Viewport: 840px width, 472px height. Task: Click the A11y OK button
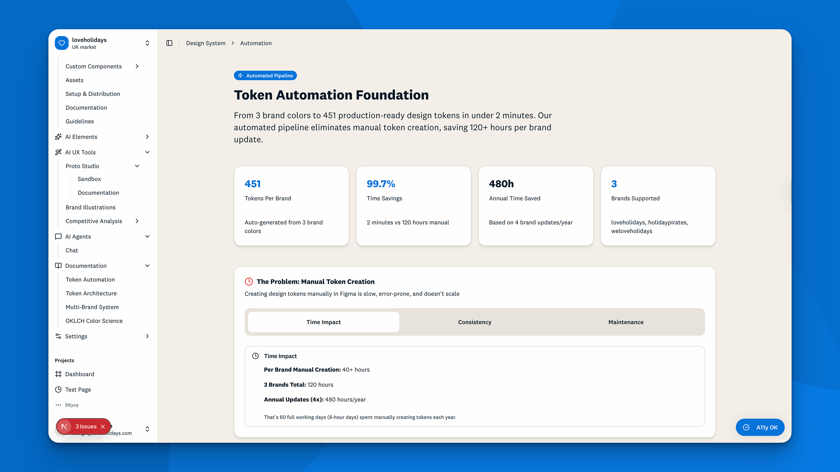click(760, 427)
